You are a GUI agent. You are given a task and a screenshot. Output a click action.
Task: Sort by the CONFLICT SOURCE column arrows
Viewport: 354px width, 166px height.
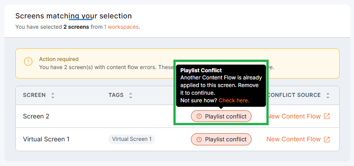pos(328,95)
